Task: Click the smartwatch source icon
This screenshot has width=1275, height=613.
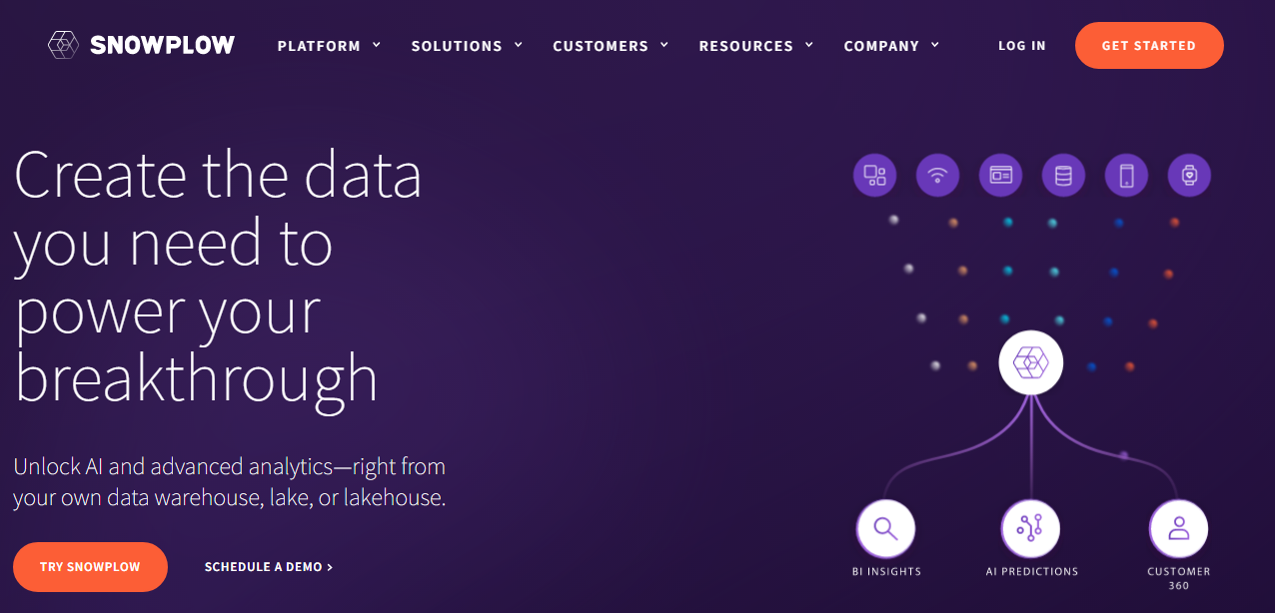Action: coord(1189,176)
